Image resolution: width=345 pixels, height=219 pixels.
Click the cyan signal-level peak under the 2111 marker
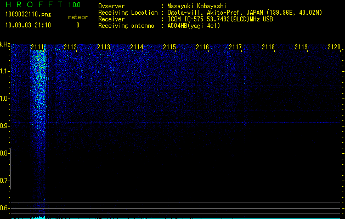tap(39, 217)
